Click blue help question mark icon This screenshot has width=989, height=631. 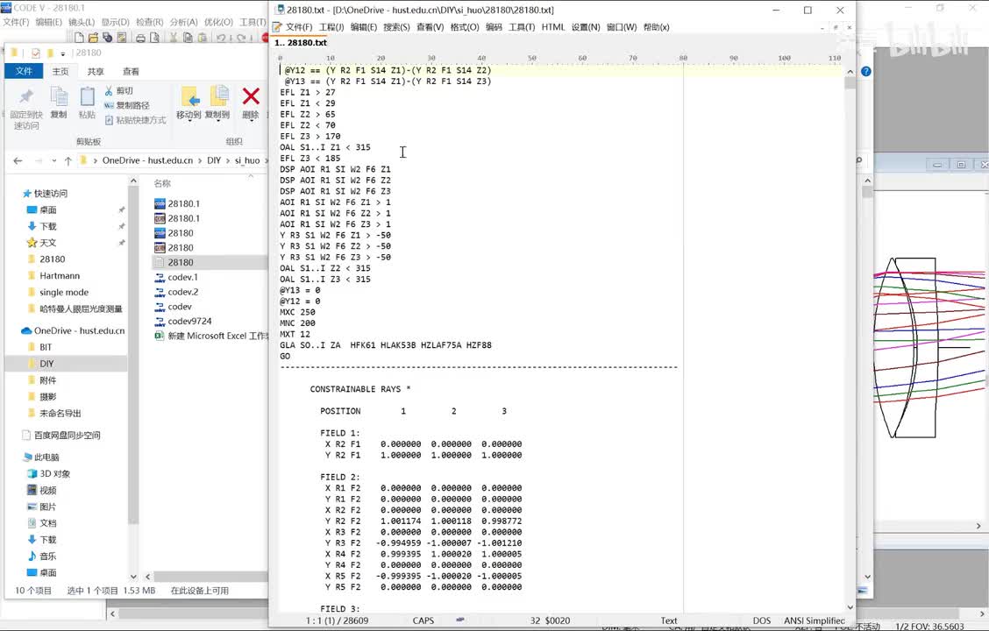866,71
